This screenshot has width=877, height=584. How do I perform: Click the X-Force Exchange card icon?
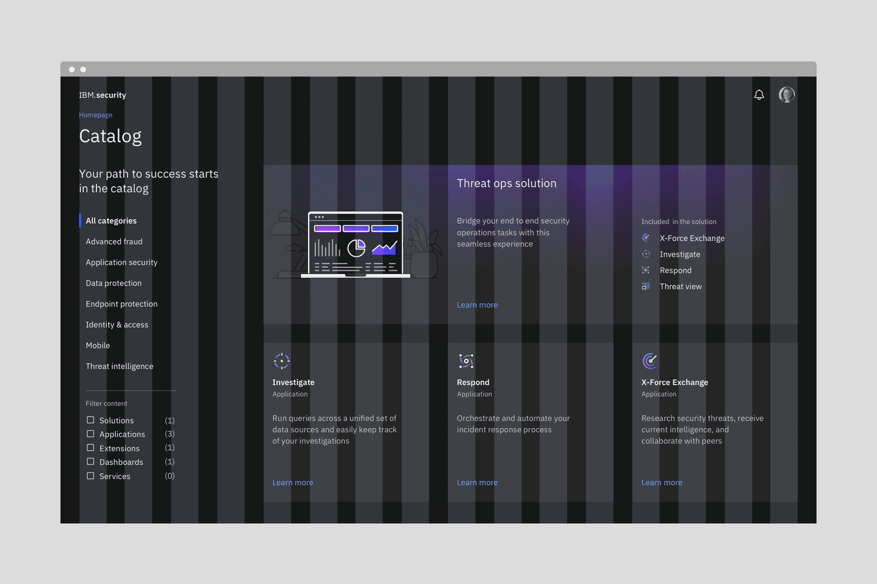(x=650, y=360)
